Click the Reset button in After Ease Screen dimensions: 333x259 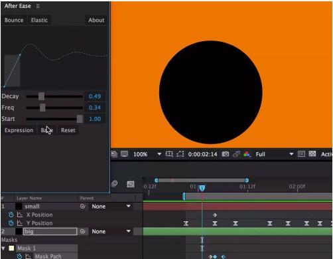point(68,130)
